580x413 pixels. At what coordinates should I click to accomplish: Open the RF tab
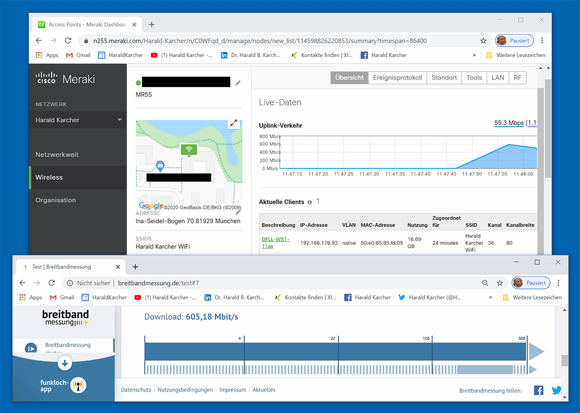[x=518, y=77]
